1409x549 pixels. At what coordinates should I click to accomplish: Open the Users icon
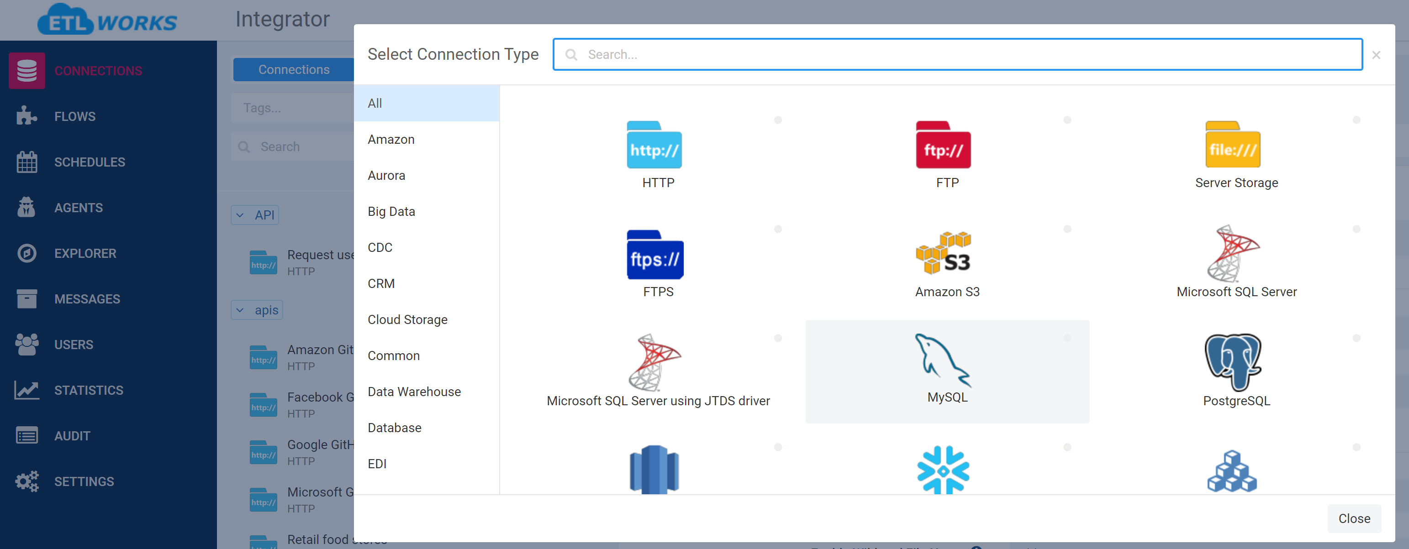pyautogui.click(x=26, y=345)
